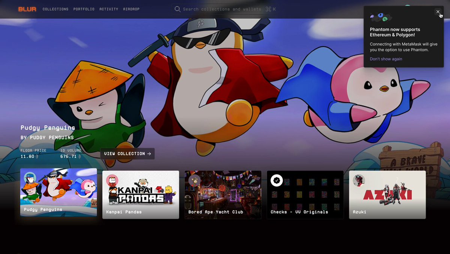Open the Portfolio menu item

[84, 9]
